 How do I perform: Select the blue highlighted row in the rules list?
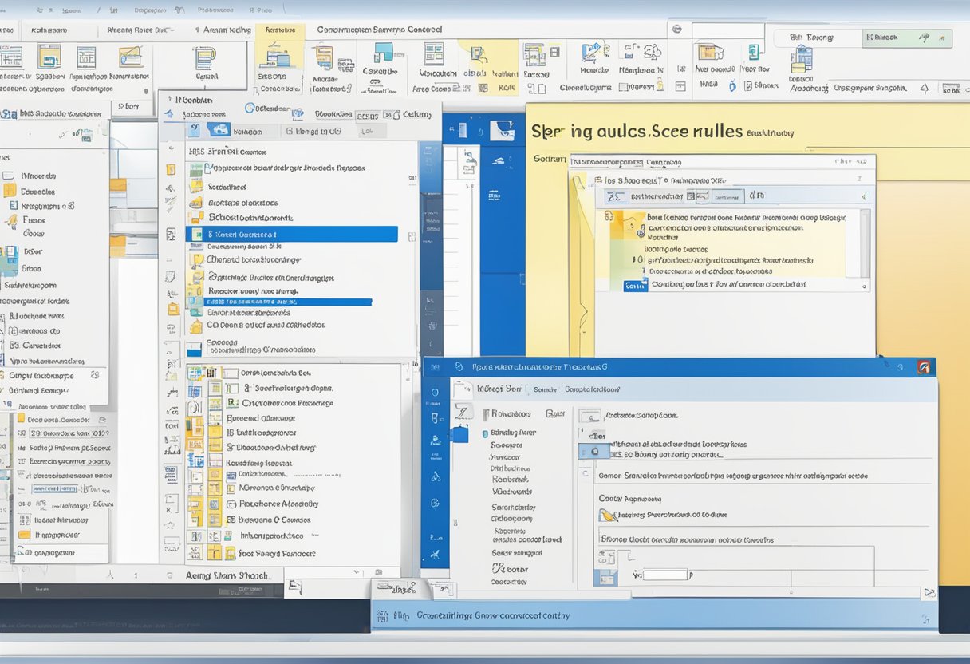tap(291, 235)
